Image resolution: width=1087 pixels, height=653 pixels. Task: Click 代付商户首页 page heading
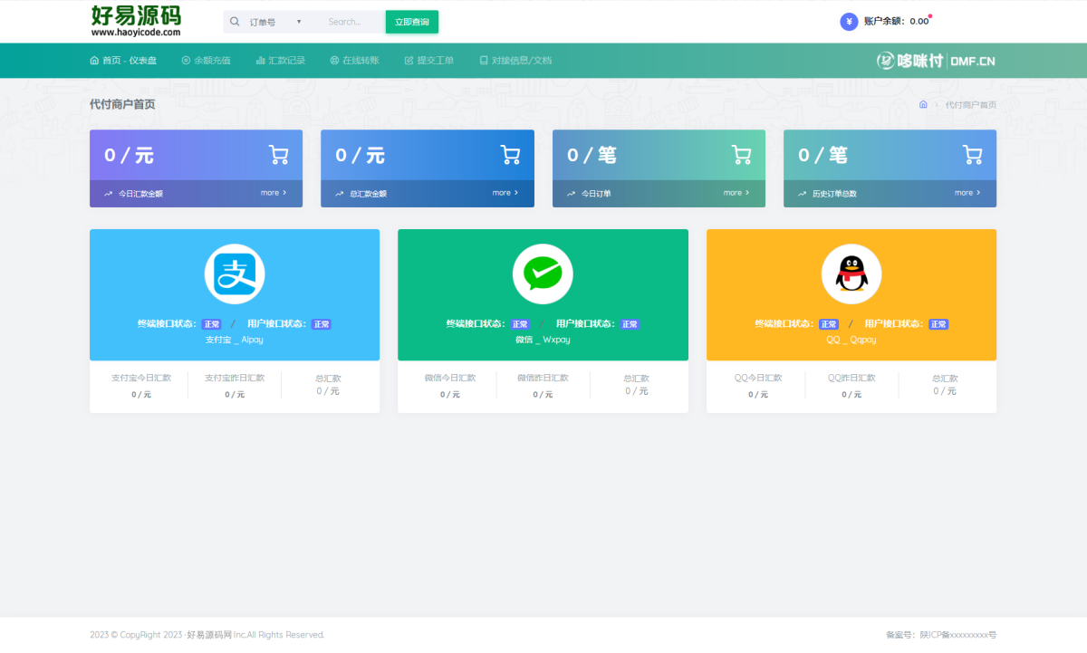122,104
